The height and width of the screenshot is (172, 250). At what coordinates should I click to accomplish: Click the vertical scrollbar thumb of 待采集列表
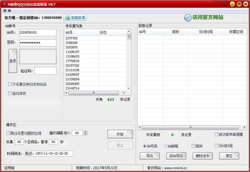(x=129, y=36)
